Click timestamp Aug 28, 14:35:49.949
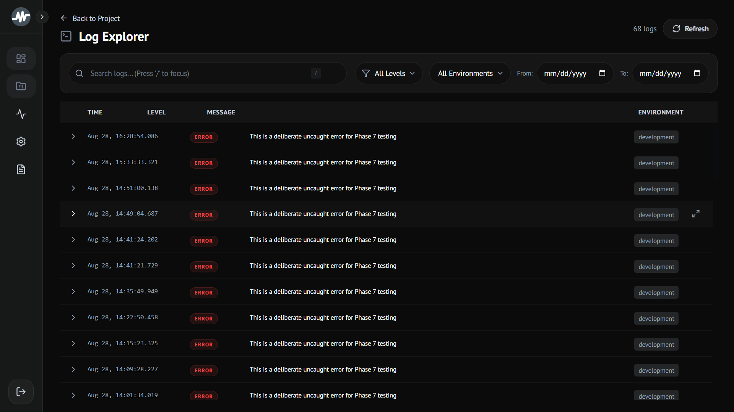 tap(123, 291)
